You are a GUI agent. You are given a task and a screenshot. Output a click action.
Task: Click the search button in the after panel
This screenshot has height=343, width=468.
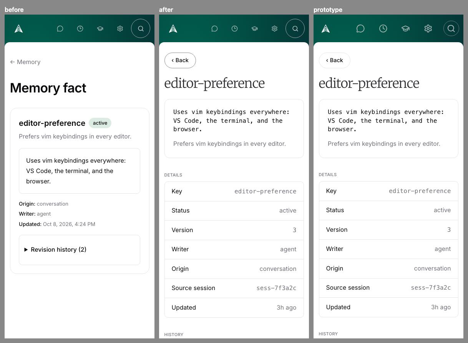click(295, 28)
